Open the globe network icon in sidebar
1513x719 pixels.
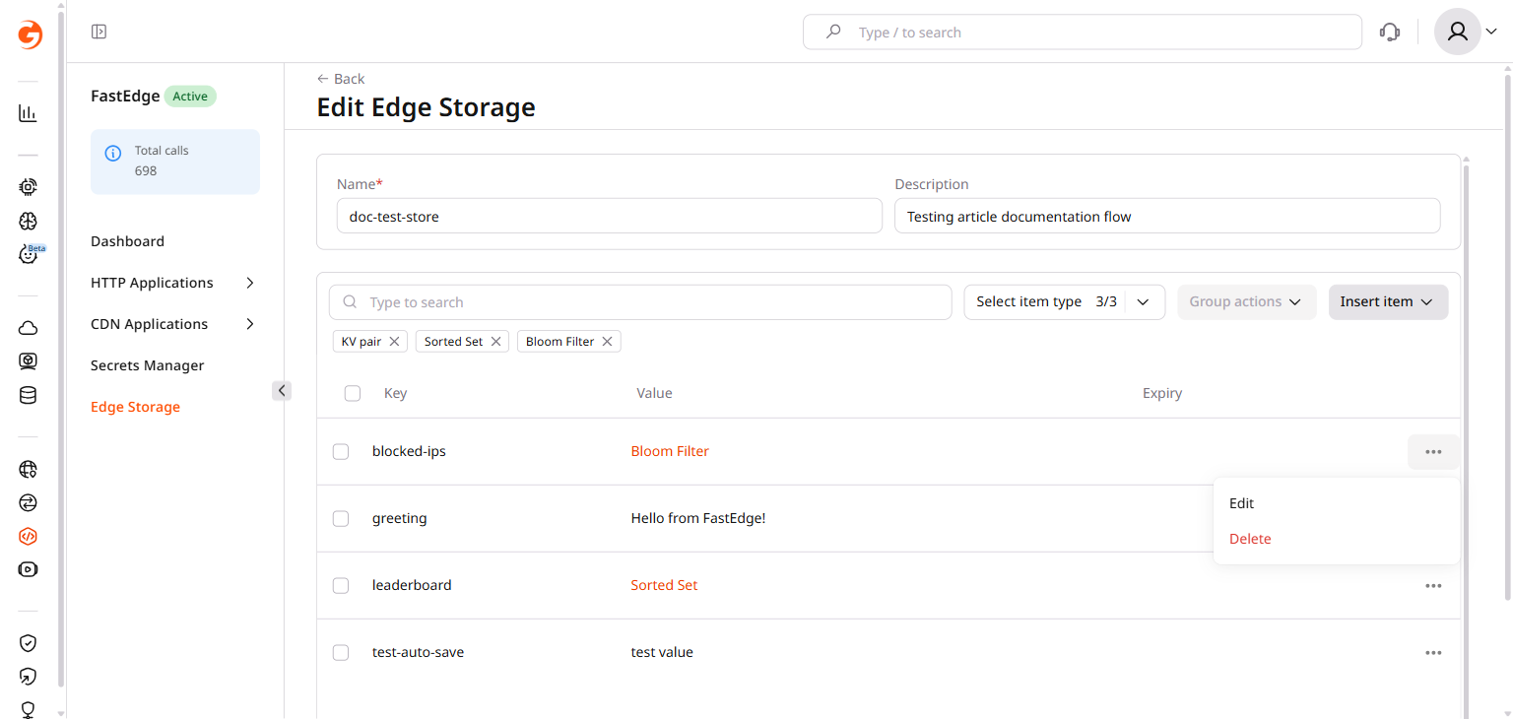click(28, 469)
